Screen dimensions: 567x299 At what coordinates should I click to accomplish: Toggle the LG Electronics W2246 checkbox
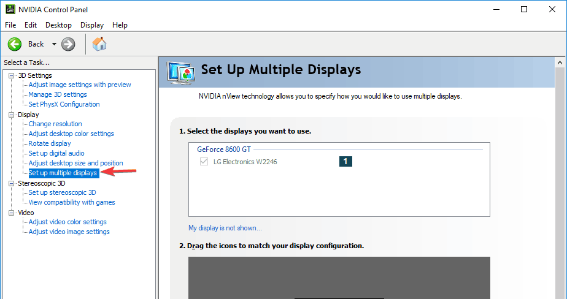[204, 162]
